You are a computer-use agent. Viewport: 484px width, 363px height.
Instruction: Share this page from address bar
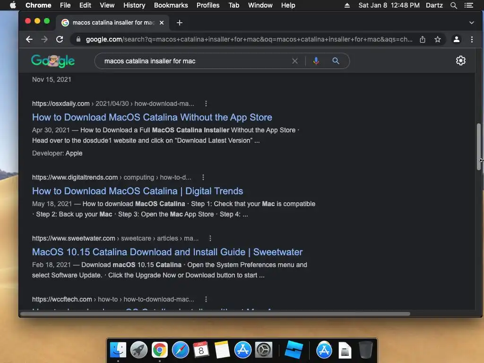(422, 39)
